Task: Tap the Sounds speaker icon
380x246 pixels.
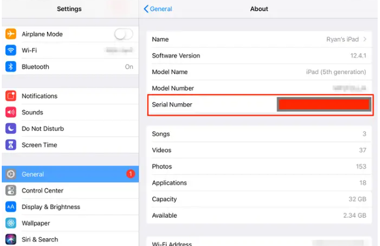Action: pyautogui.click(x=11, y=112)
